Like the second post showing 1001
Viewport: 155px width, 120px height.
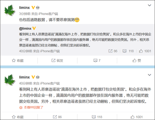tap(137, 117)
